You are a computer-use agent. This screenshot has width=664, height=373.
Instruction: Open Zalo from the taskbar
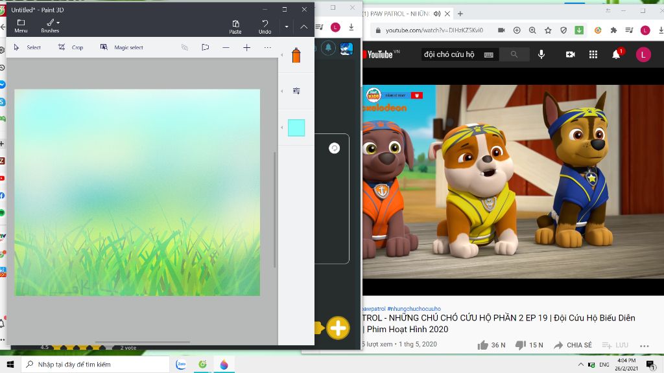pyautogui.click(x=181, y=364)
